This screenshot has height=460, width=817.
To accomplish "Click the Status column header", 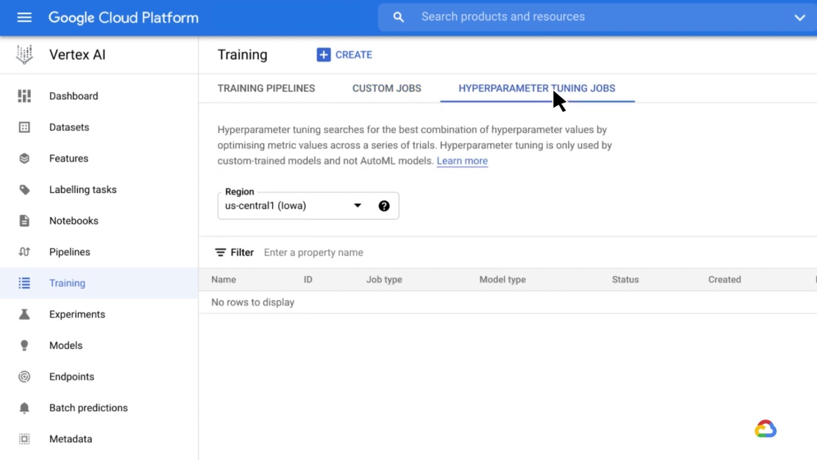I will 625,280.
